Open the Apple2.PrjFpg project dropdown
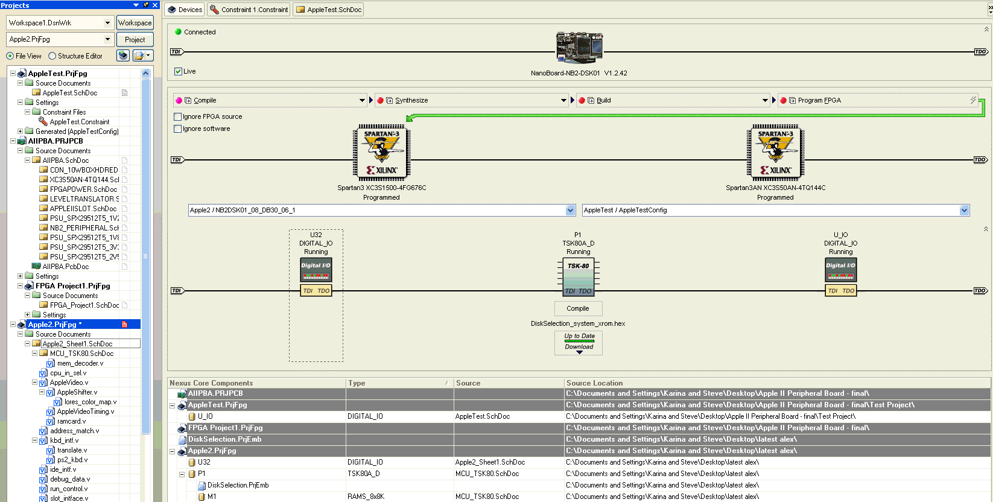 coord(108,39)
